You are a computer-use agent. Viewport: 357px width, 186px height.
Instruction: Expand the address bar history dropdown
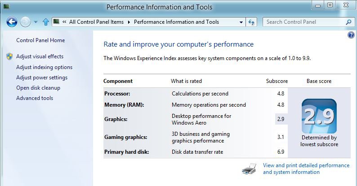(x=241, y=22)
